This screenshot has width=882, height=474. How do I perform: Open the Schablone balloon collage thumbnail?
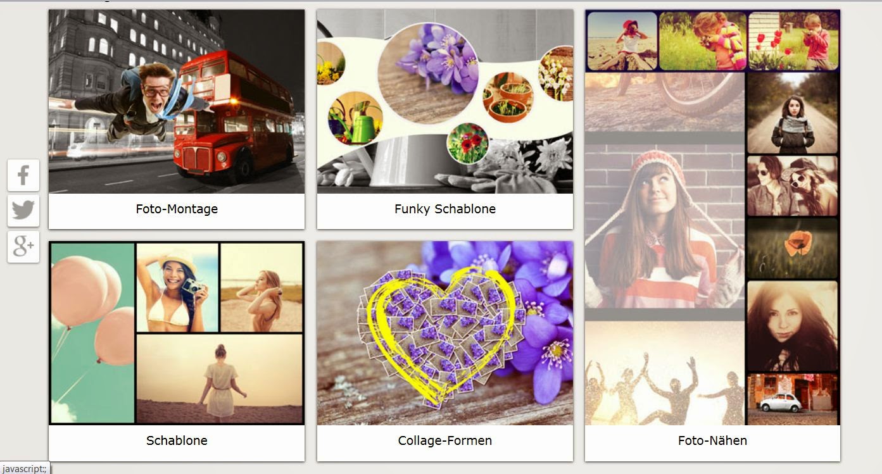[x=177, y=333]
